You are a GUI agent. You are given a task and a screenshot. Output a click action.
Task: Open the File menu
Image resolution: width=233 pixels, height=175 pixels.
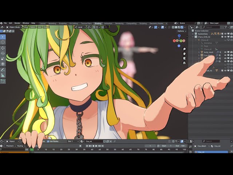tap(5, 23)
